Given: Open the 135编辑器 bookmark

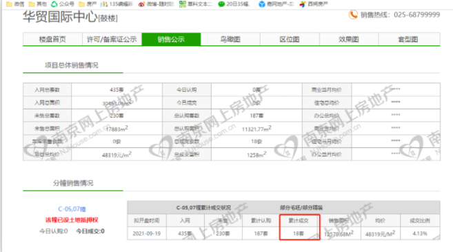Looking at the screenshot, I should pos(117,4).
